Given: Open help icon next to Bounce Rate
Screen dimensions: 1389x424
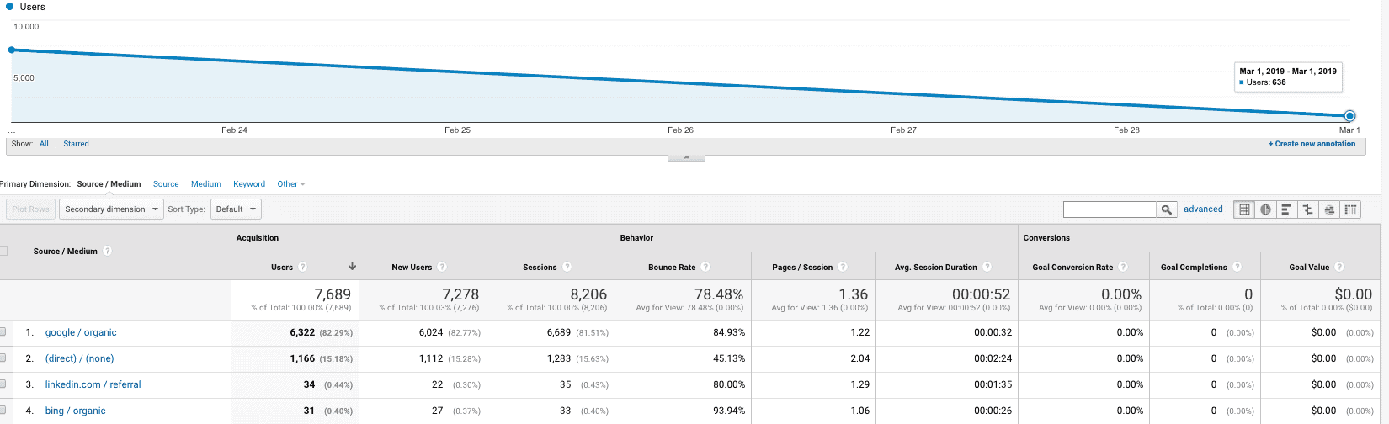Looking at the screenshot, I should 706,267.
